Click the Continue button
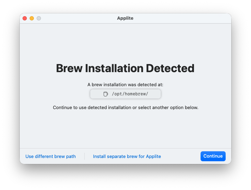 coord(213,156)
